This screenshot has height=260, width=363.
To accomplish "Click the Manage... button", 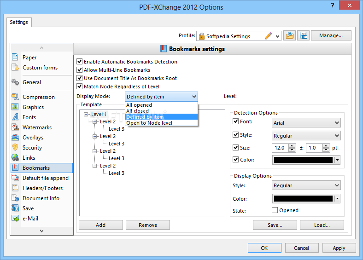I will pos(331,35).
